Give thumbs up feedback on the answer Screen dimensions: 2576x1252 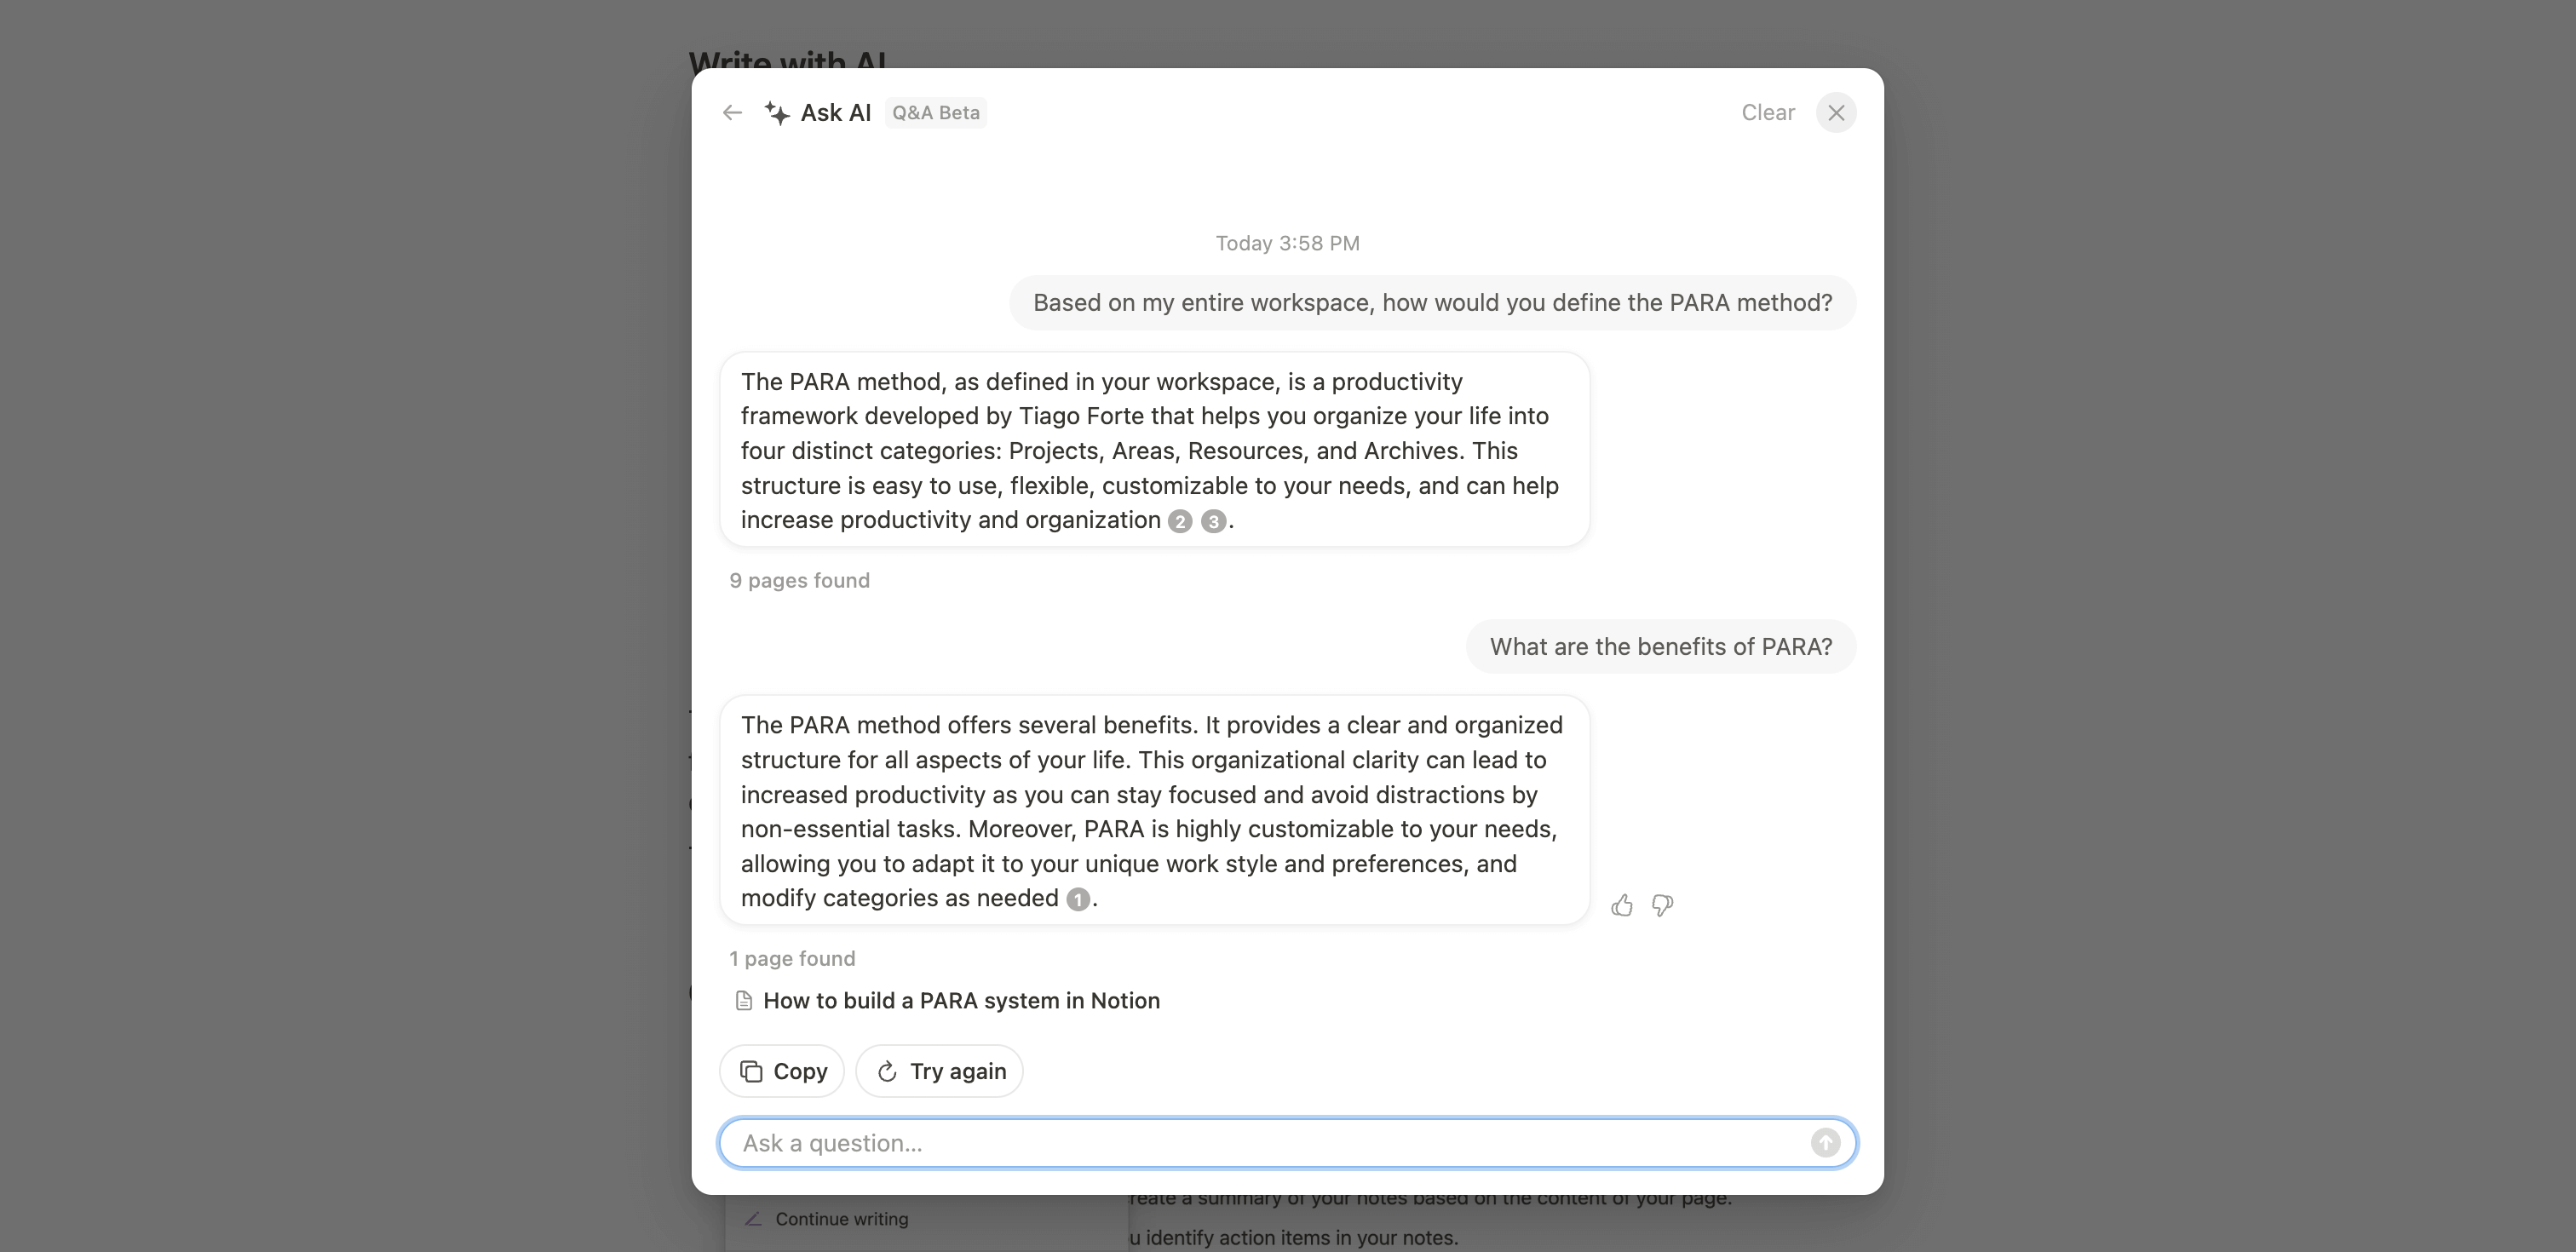pos(1622,905)
